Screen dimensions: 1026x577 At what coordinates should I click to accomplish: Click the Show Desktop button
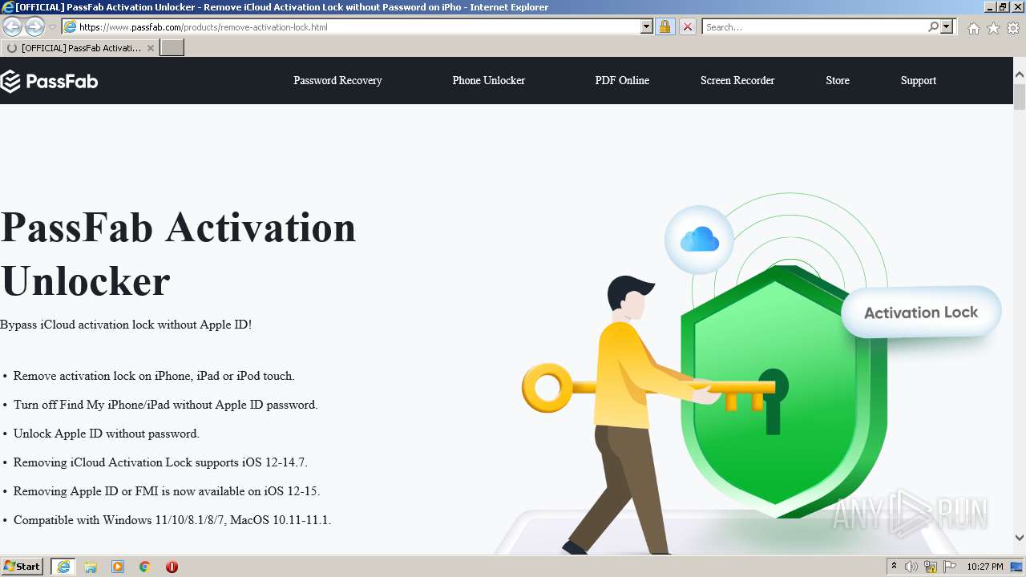(1016, 567)
